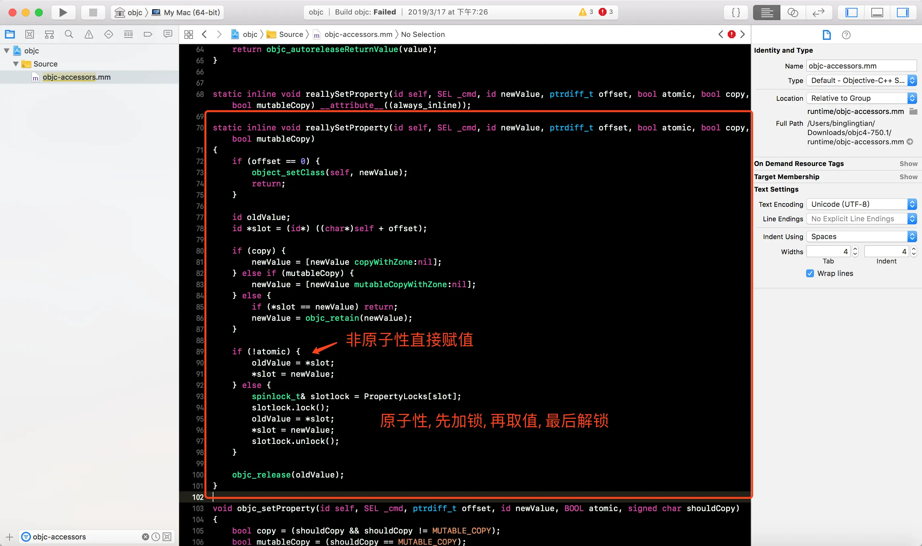Toggle the Wrap lines checkbox
Image resolution: width=922 pixels, height=546 pixels.
pos(810,273)
